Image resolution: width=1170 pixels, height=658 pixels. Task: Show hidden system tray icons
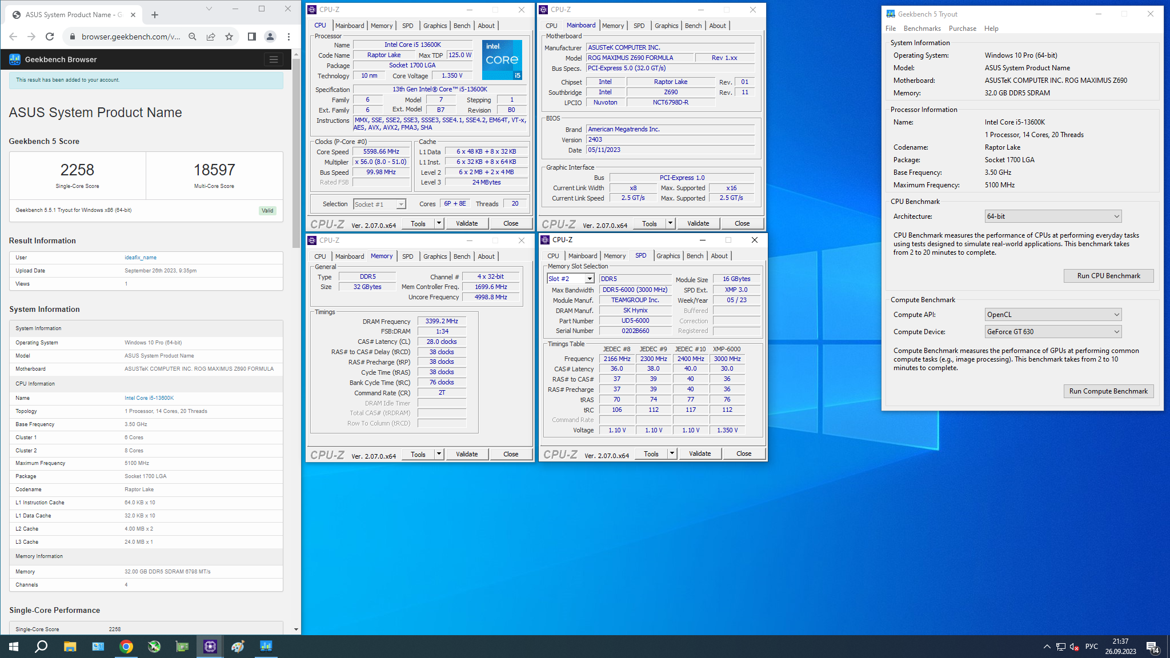1047,647
